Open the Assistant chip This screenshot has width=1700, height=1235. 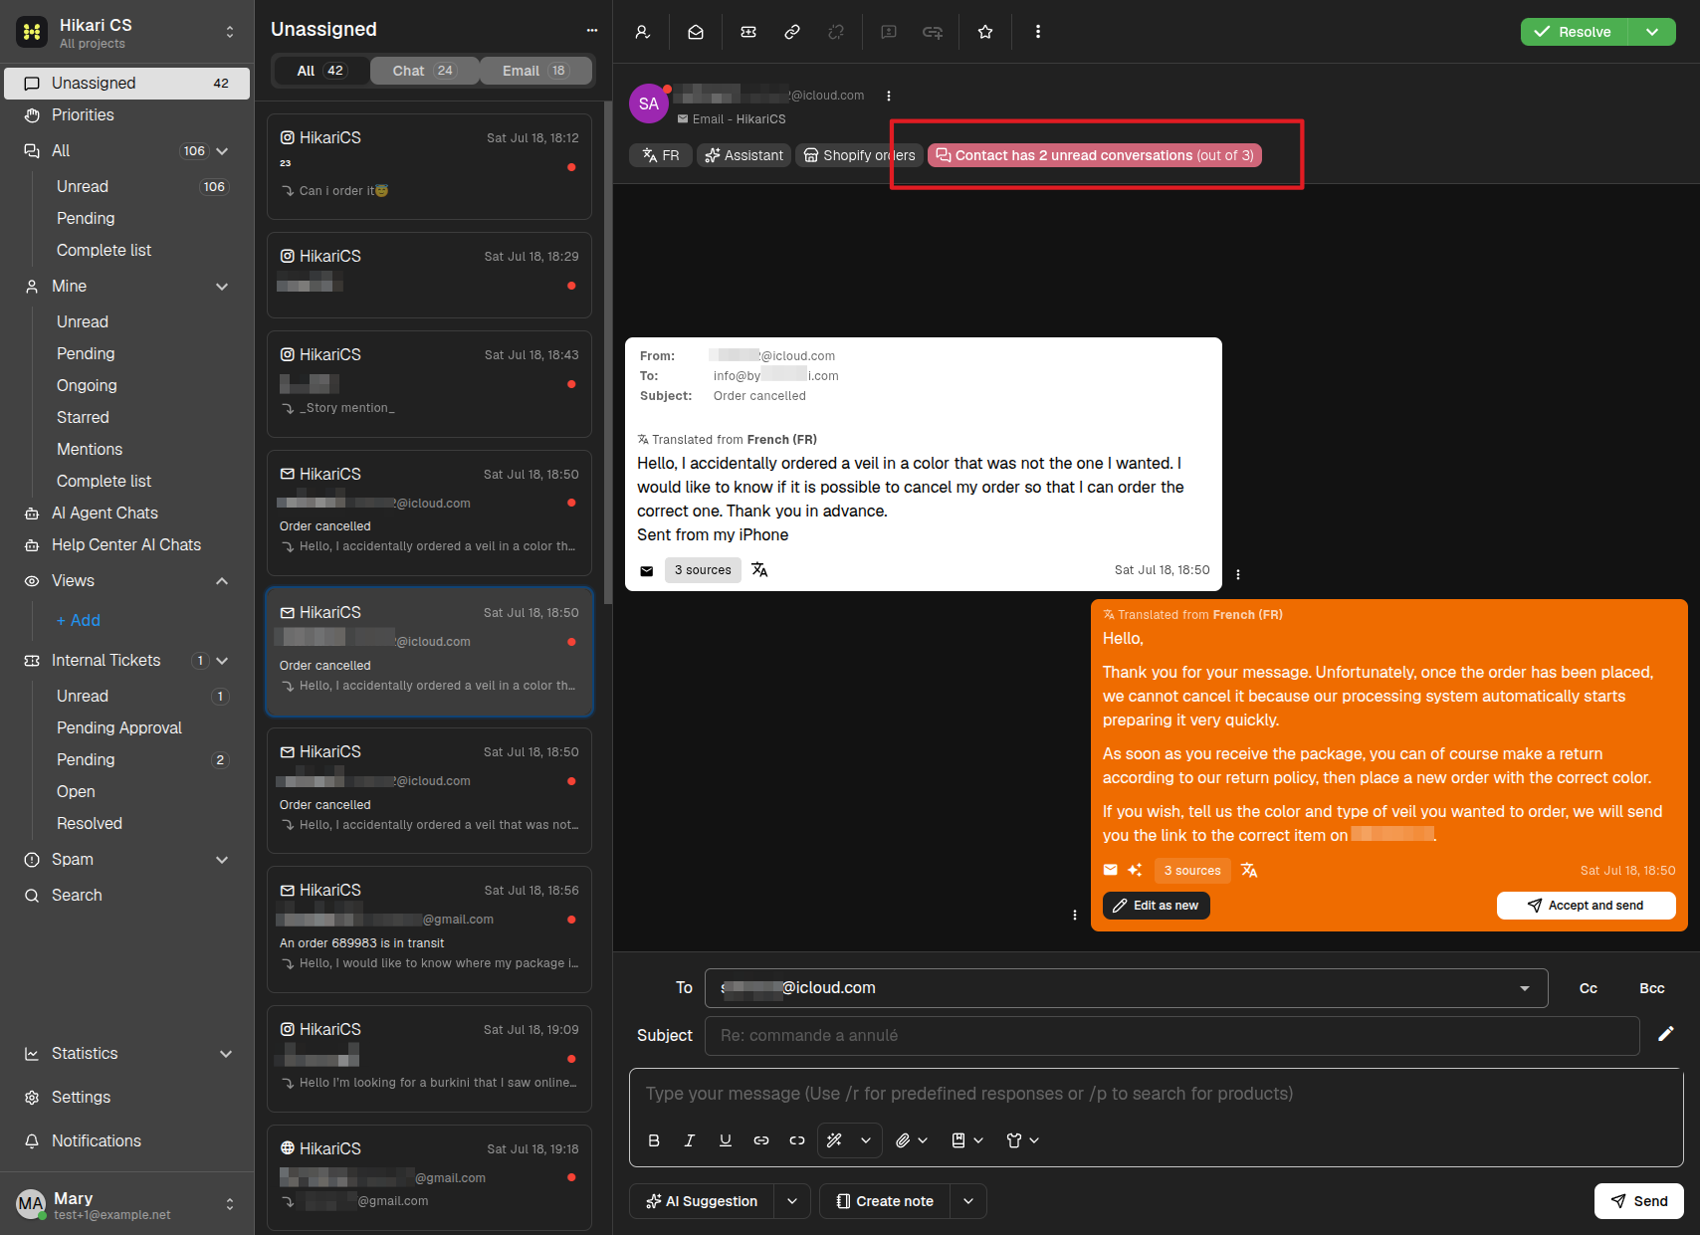[x=744, y=155]
